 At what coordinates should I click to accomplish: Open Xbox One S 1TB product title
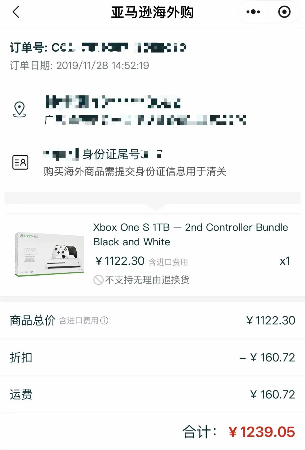click(x=191, y=235)
